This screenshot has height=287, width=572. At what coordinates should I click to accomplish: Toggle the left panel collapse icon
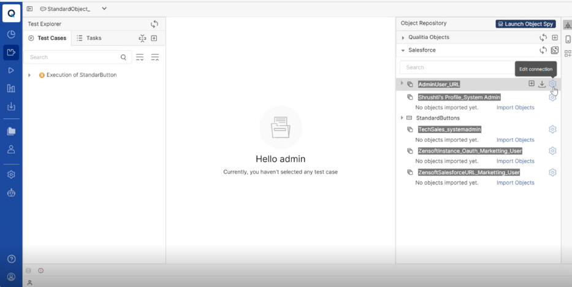click(29, 8)
